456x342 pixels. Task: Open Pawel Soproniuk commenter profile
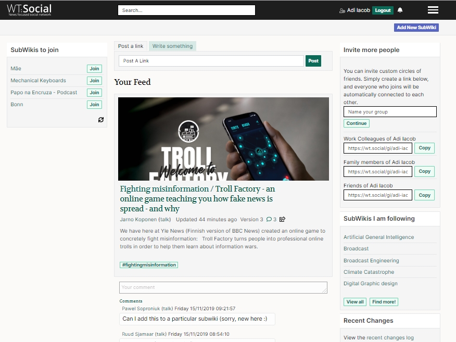(x=141, y=309)
